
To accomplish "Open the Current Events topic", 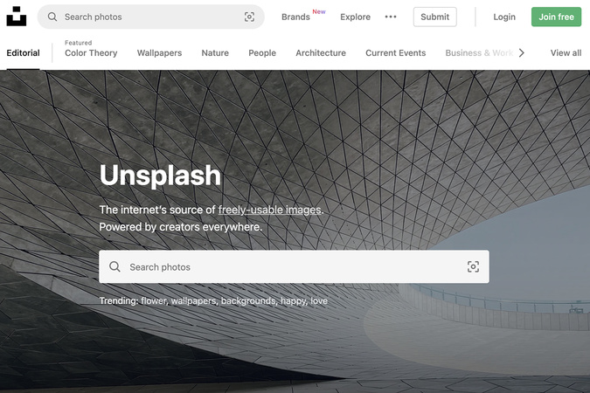I will (x=395, y=53).
